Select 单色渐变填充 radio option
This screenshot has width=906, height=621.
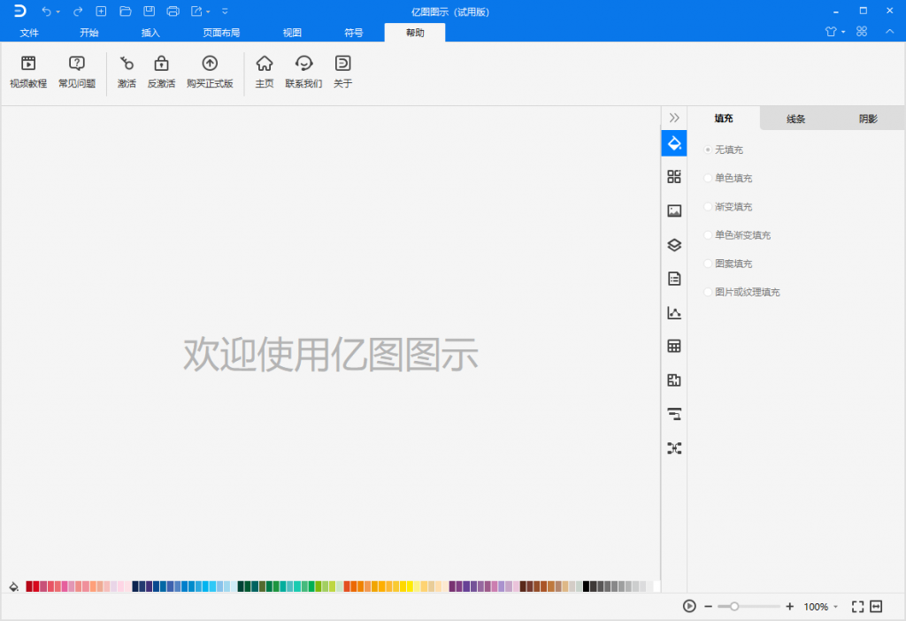(708, 235)
